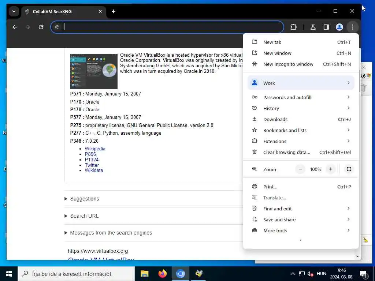This screenshot has width=375, height=281.
Task: Expand the History submenu
Action: [301, 108]
